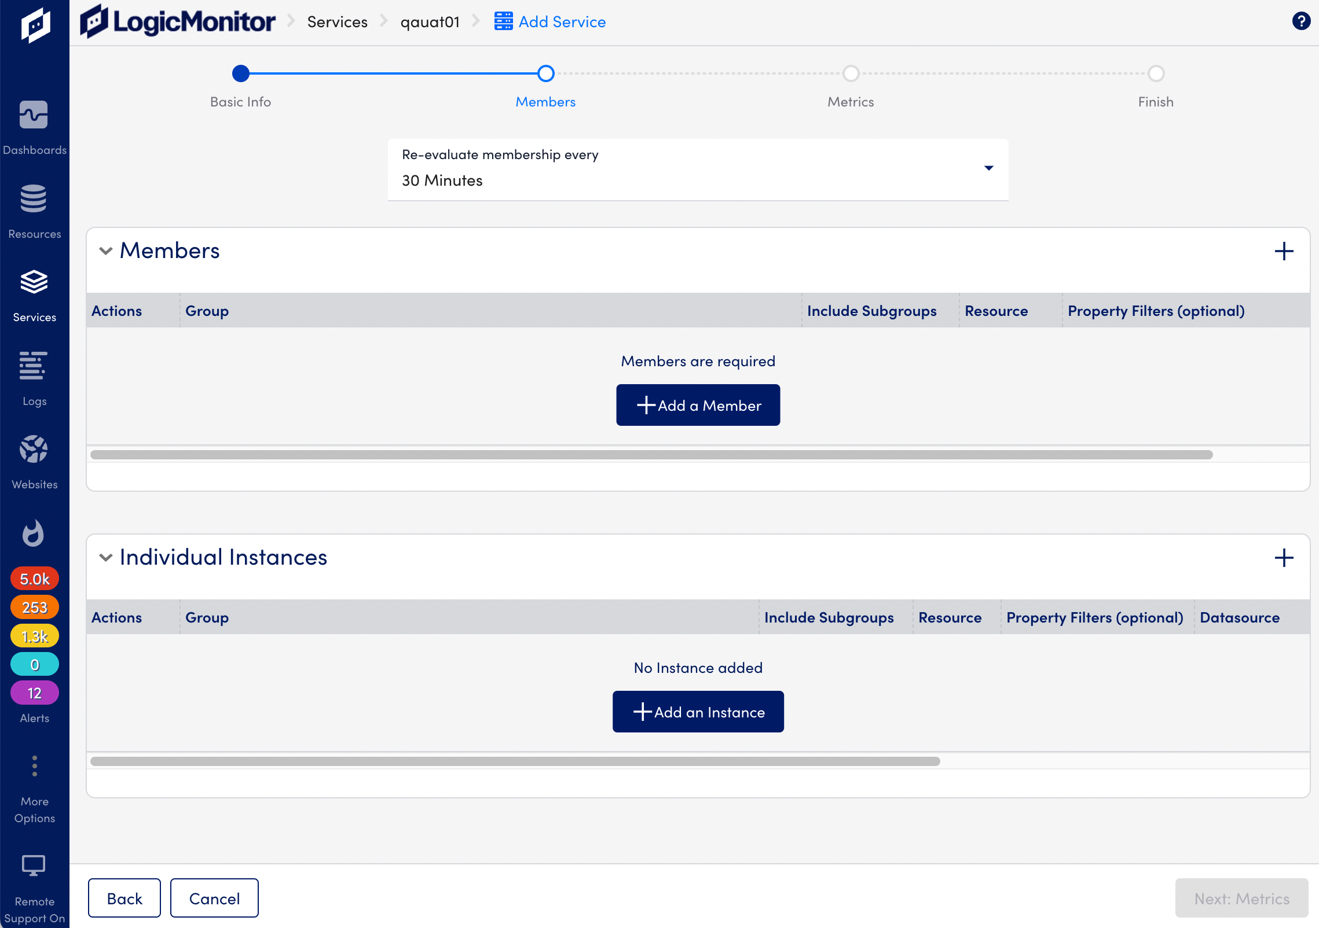Screen dimensions: 1319x928
Task: Open the help question mark icon
Action: point(1301,21)
